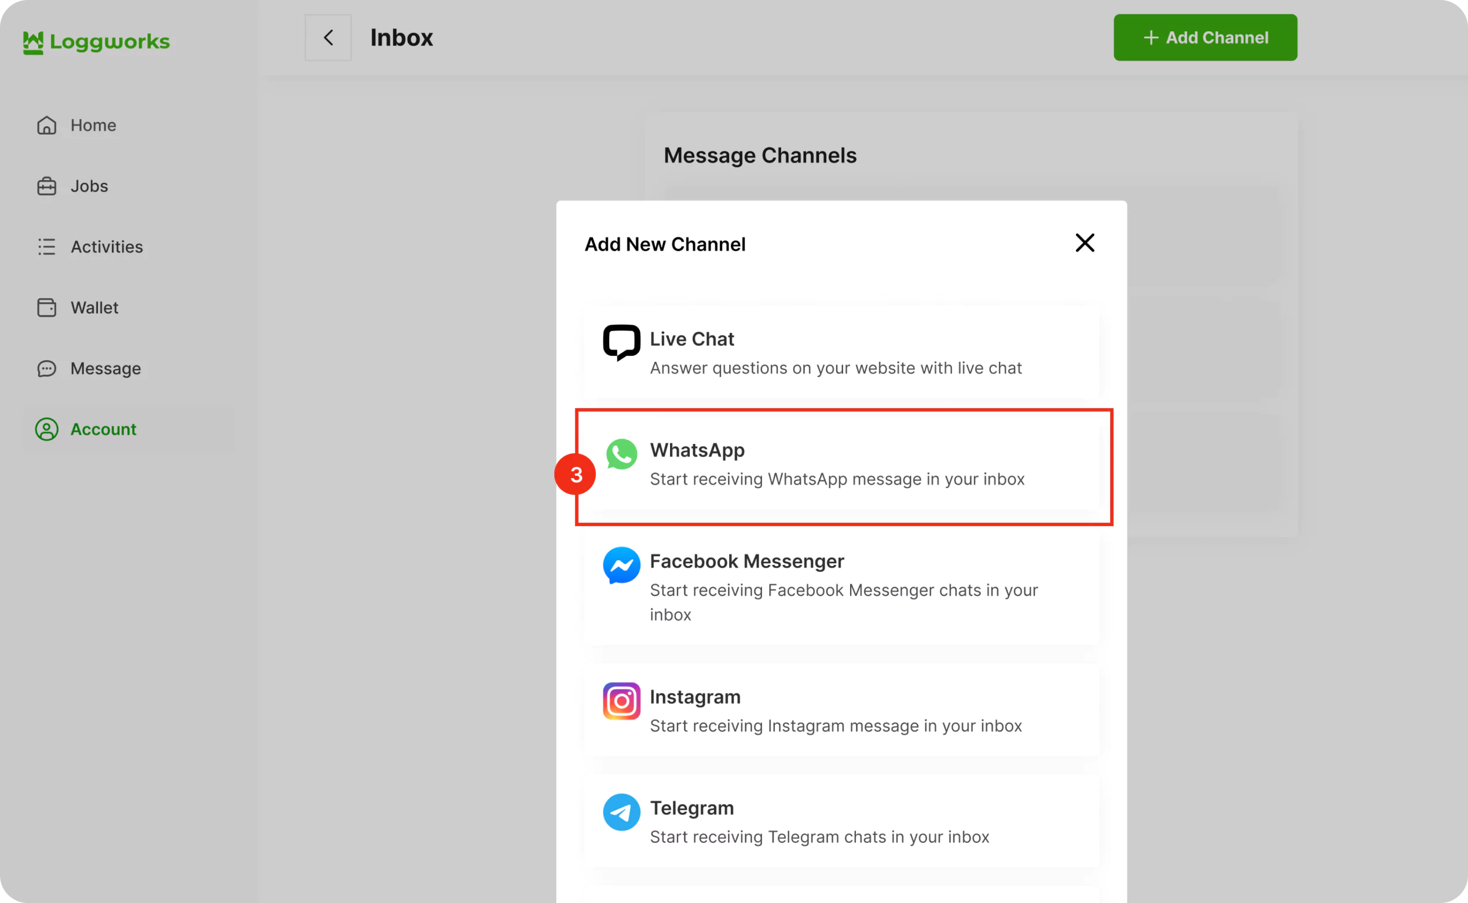
Task: Open the Wallet menu item
Action: 94,307
